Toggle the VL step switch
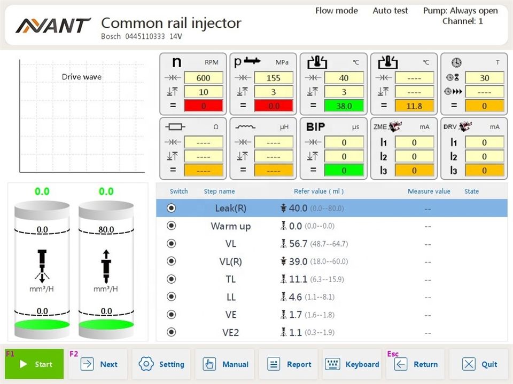The height and width of the screenshot is (384, 513). (171, 244)
